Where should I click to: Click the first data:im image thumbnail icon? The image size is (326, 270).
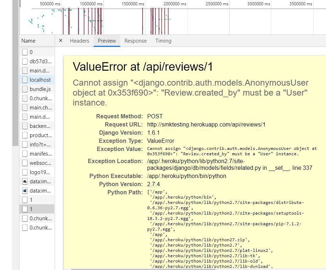click(x=25, y=182)
